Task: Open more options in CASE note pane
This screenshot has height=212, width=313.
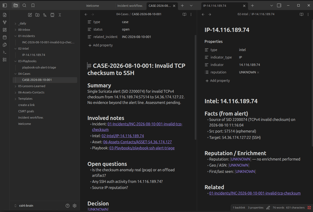Action: (x=191, y=14)
